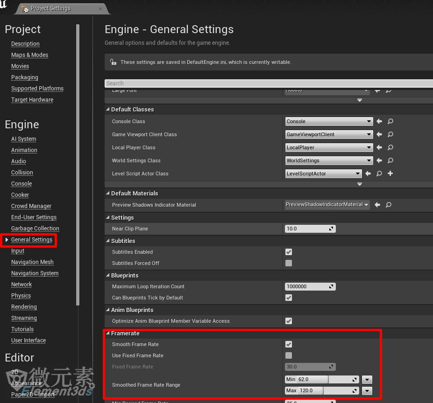
Task: Open the WorldSettings class dropdown
Action: (x=329, y=160)
